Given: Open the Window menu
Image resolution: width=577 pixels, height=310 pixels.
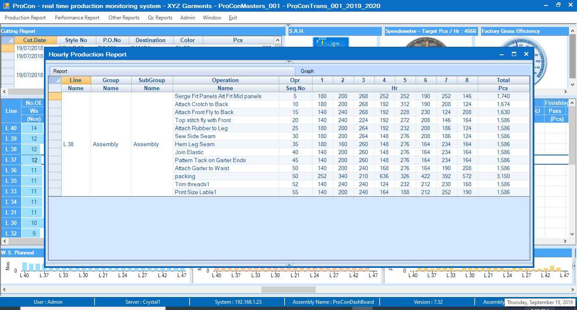Looking at the screenshot, I should tap(212, 18).
